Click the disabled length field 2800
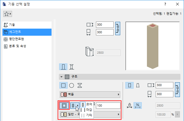The height and width of the screenshot is (121, 184). tap(168, 105)
